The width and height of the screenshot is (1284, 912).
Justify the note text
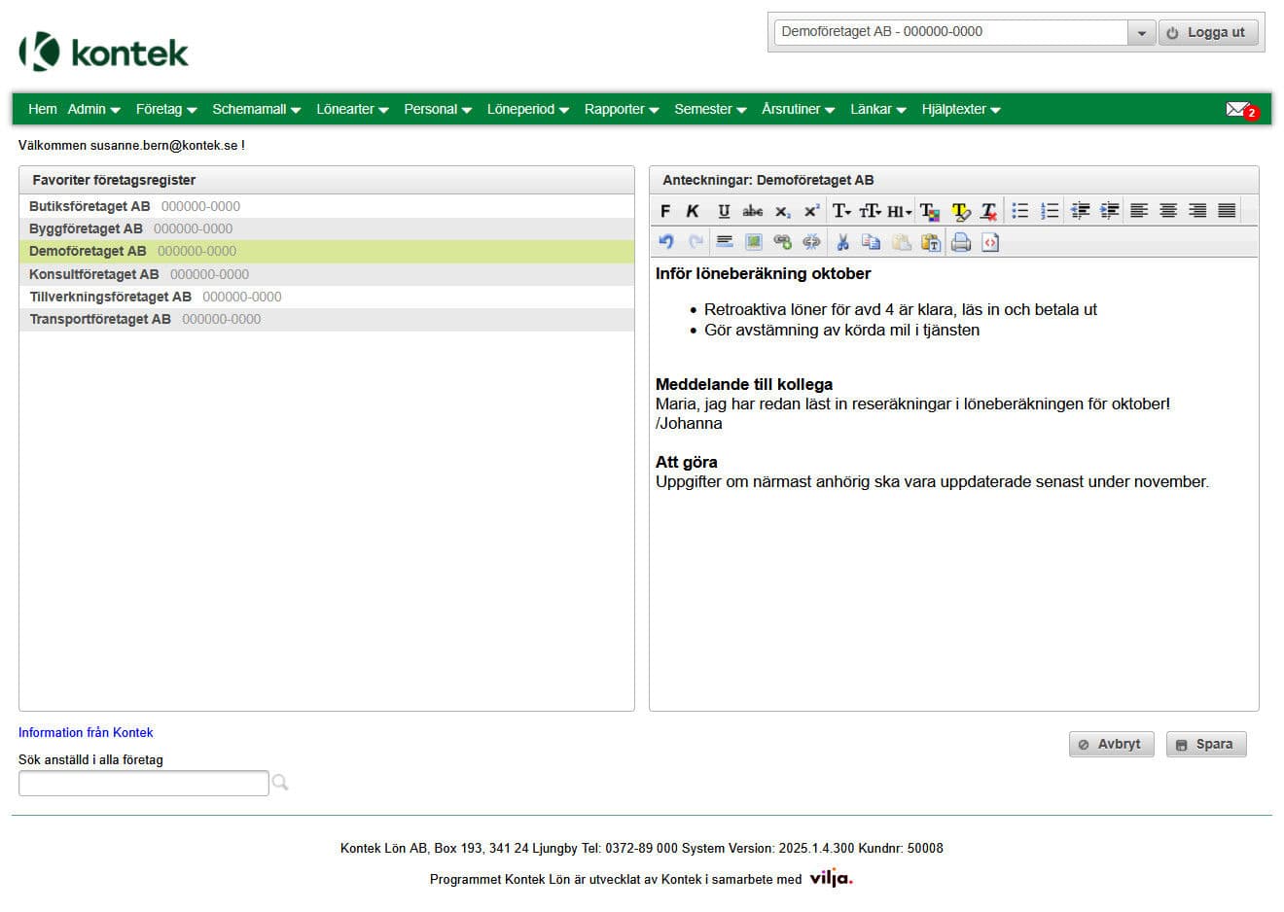click(x=1227, y=211)
